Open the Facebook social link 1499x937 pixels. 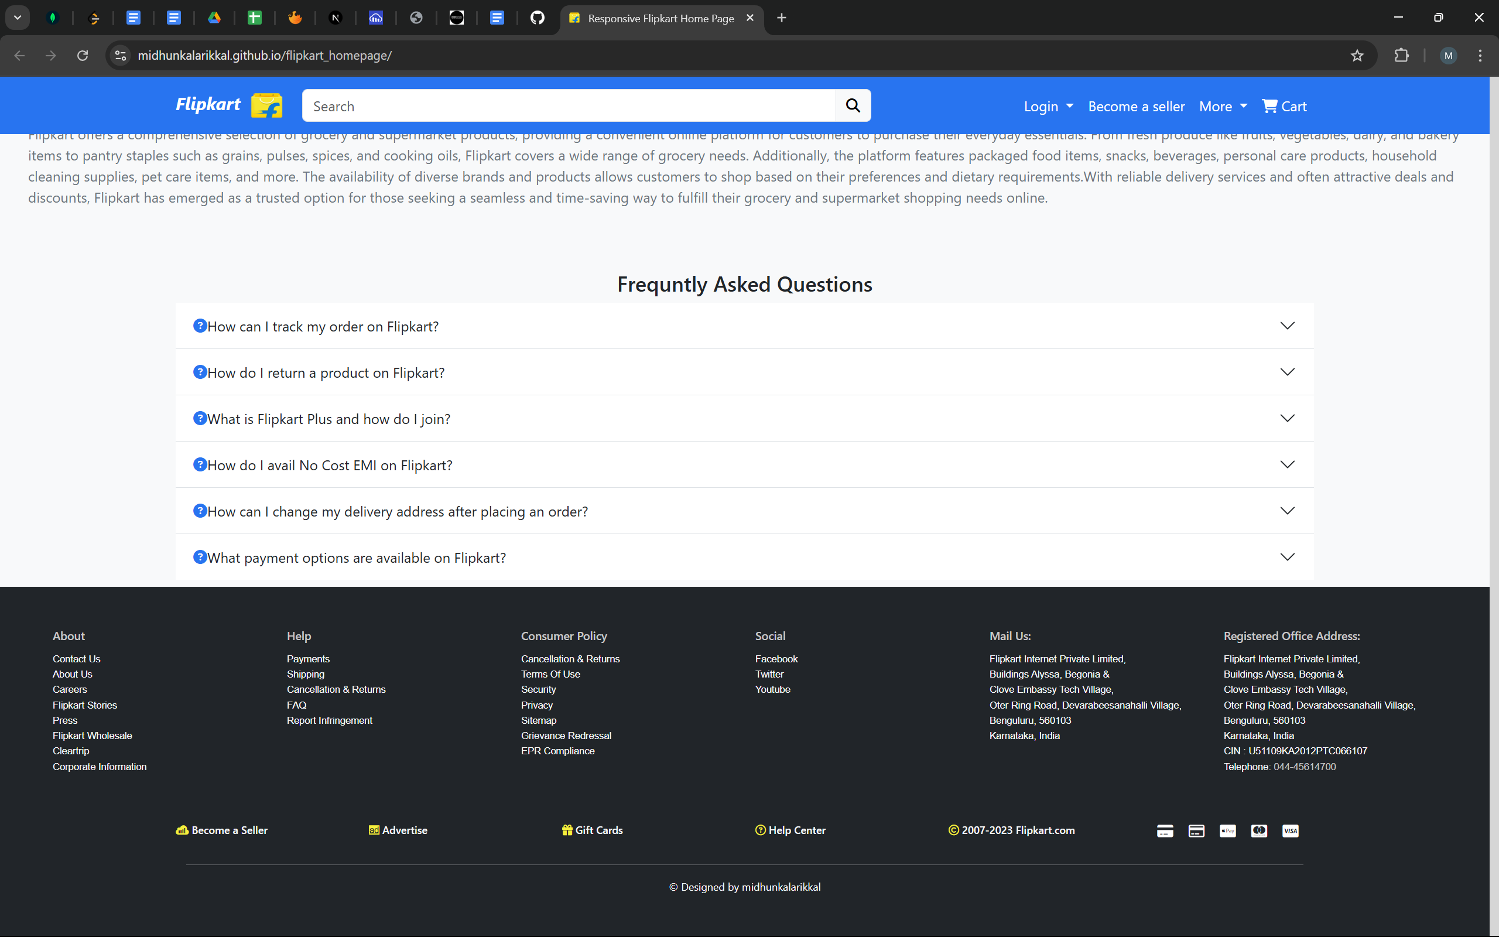click(x=776, y=659)
